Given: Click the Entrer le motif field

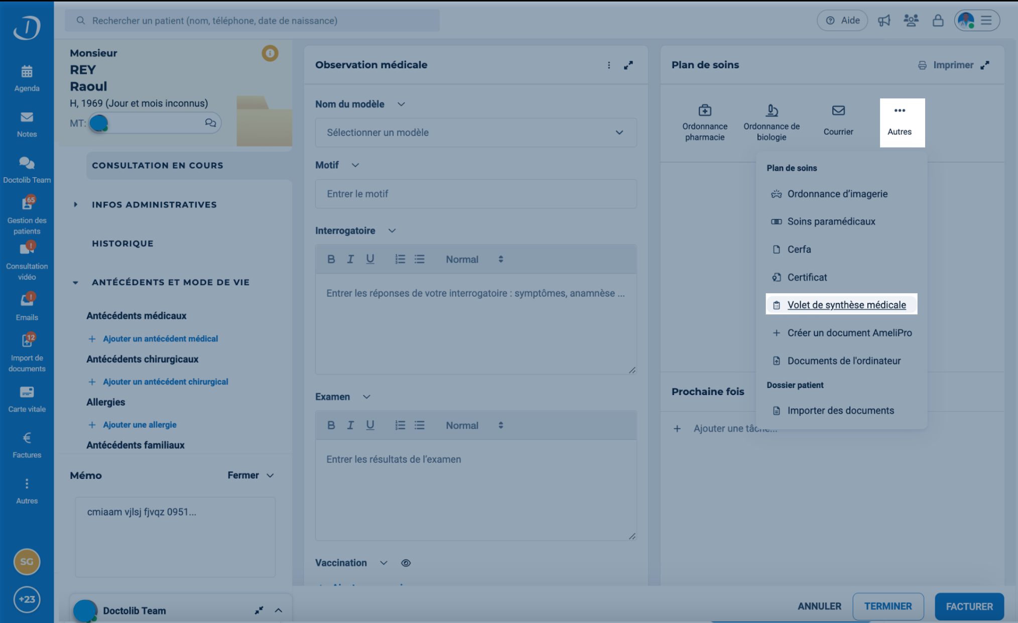Looking at the screenshot, I should coord(475,194).
